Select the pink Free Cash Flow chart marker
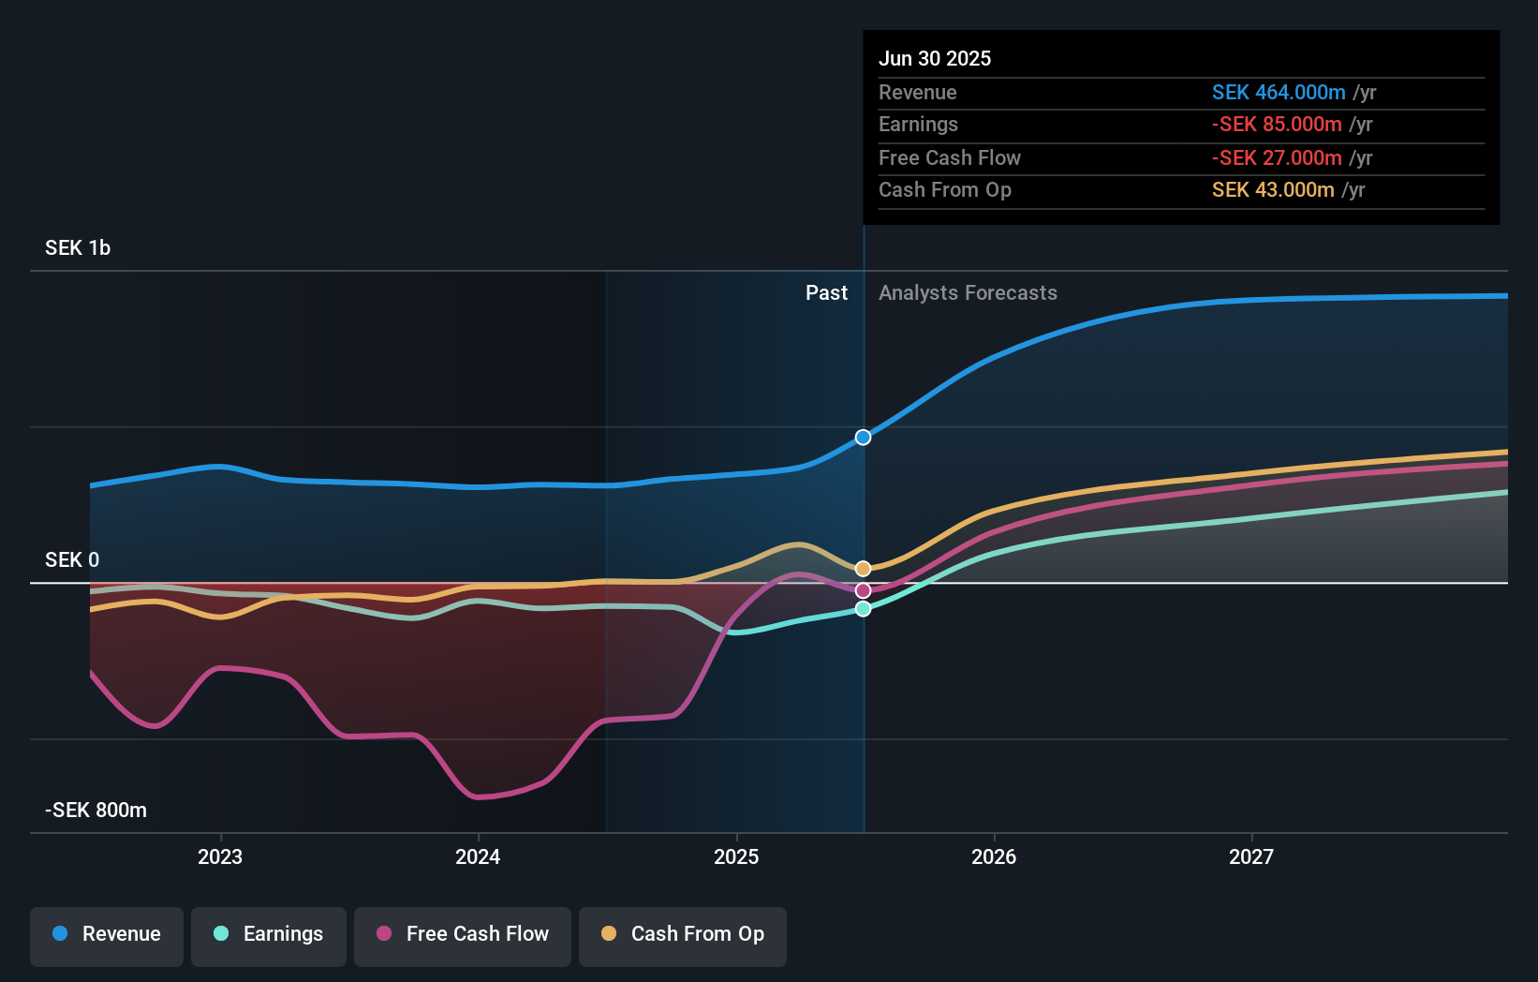This screenshot has height=982, width=1538. tap(862, 589)
